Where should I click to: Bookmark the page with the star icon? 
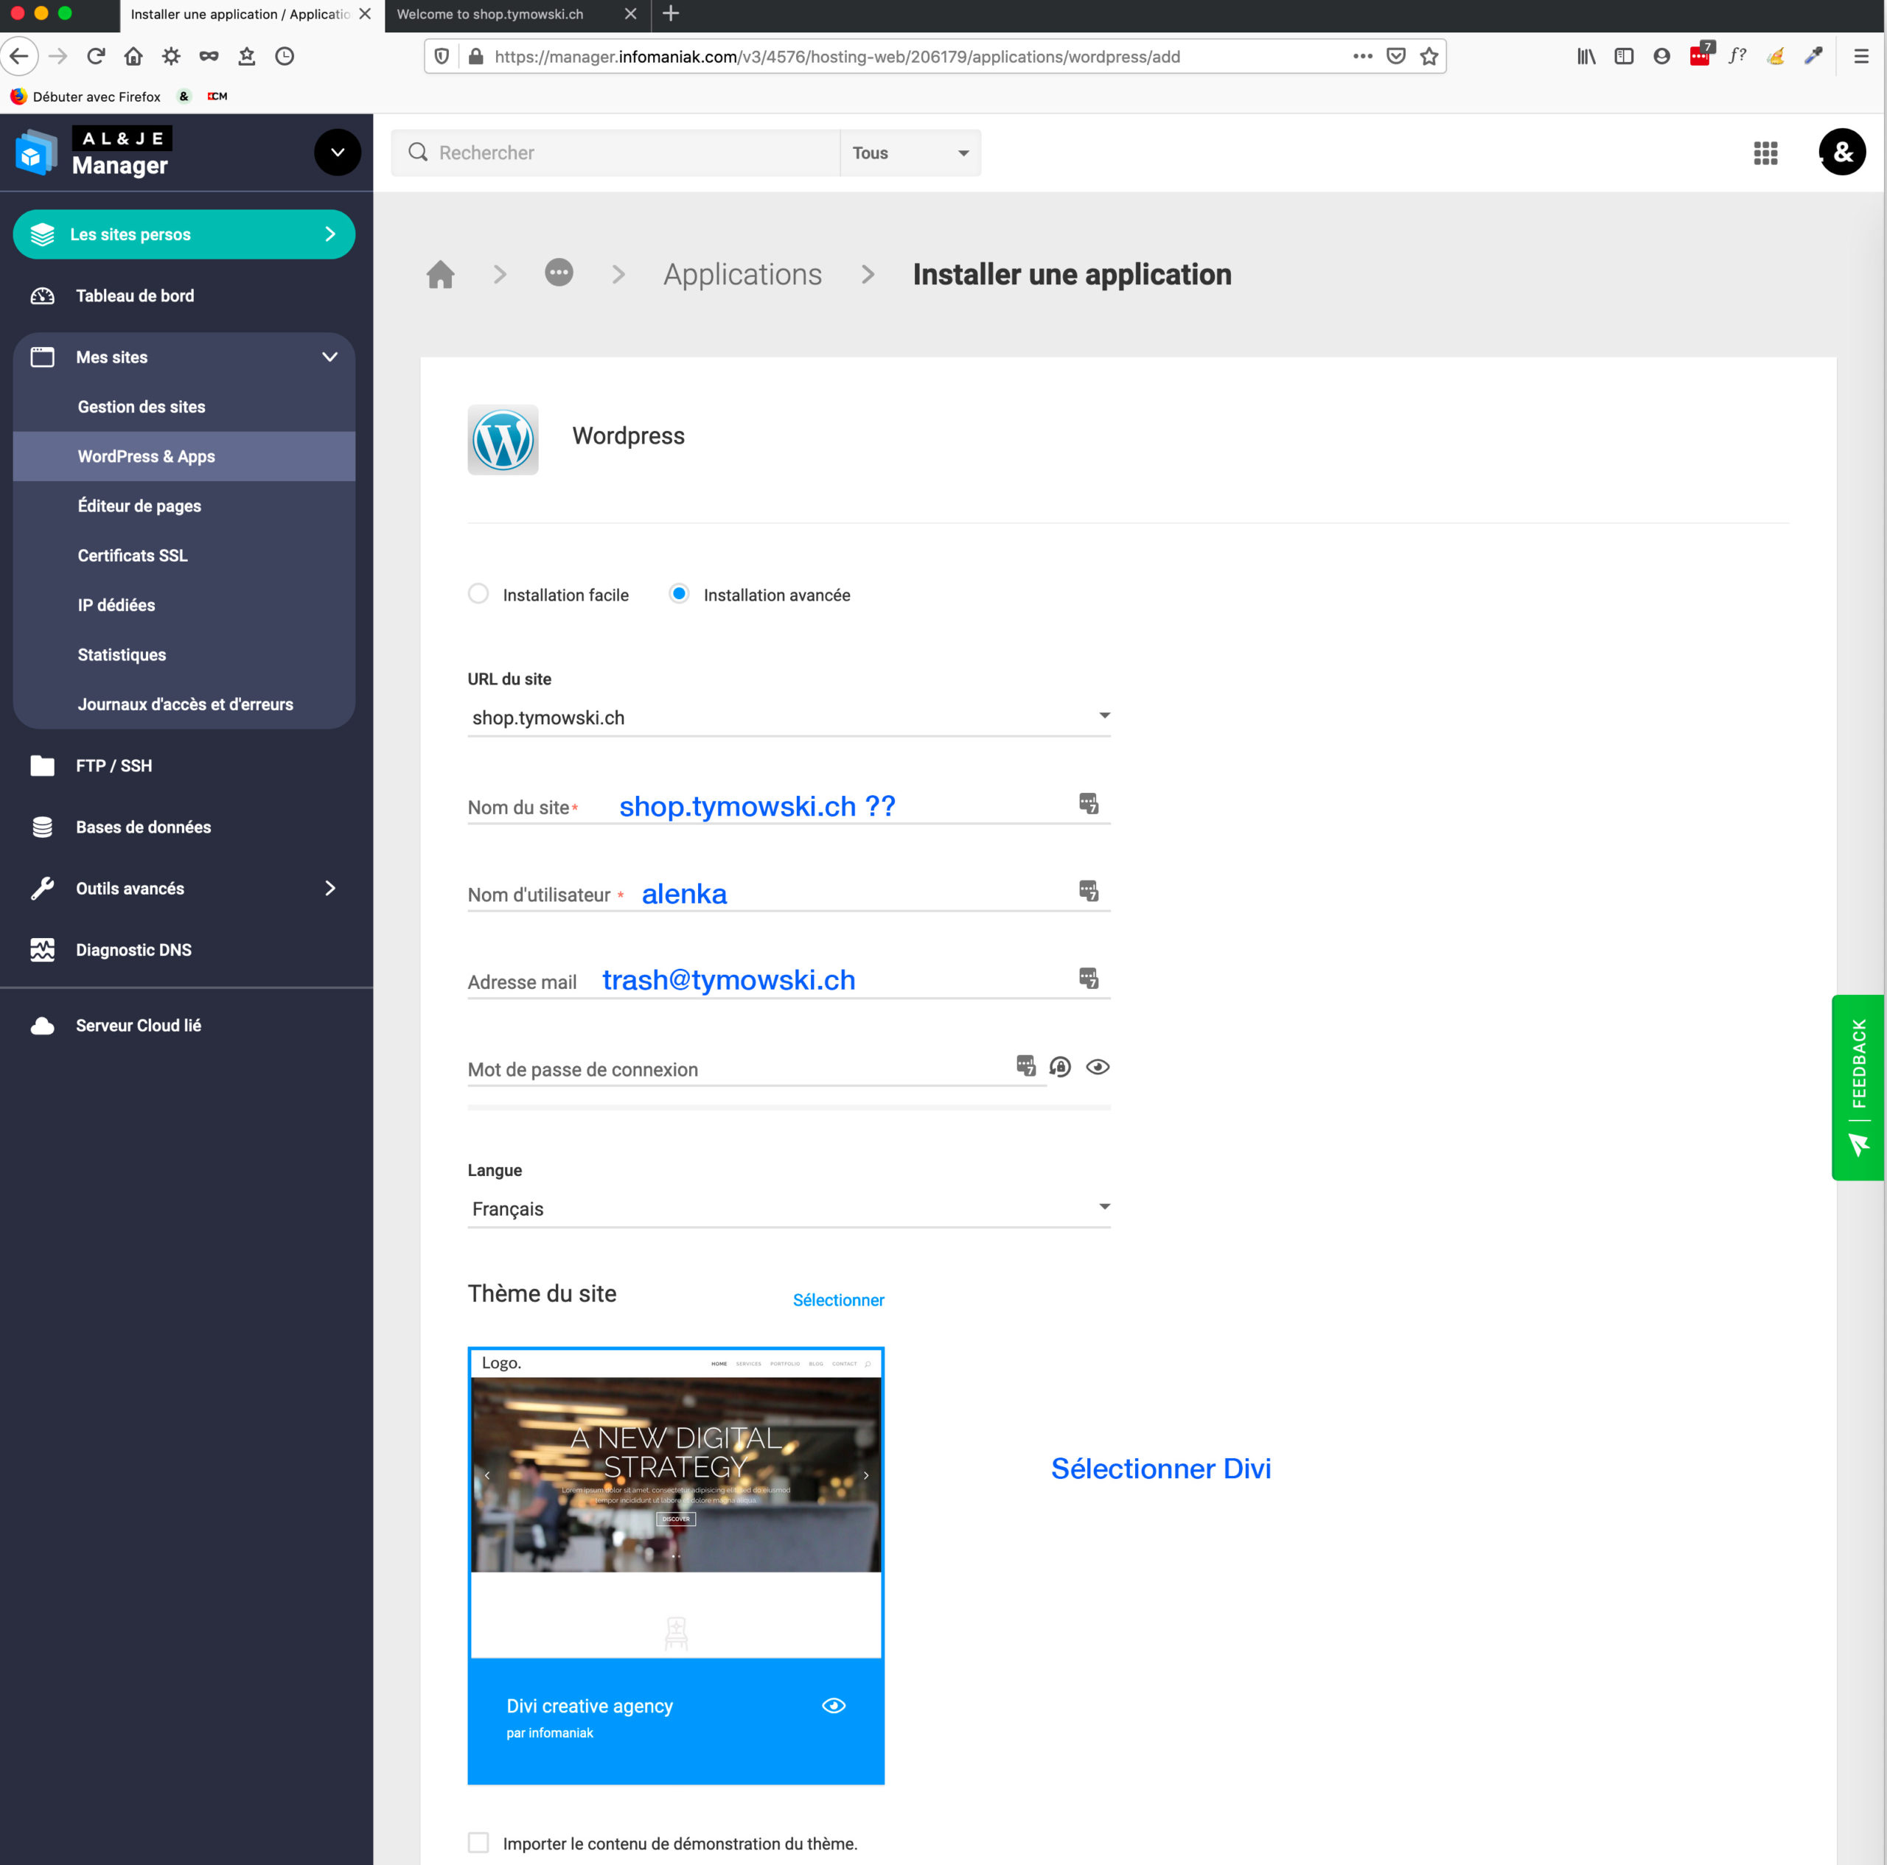tap(1429, 57)
